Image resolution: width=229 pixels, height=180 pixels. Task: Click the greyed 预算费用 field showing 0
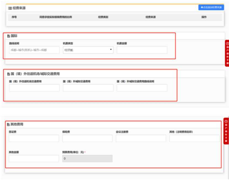pos(87,159)
